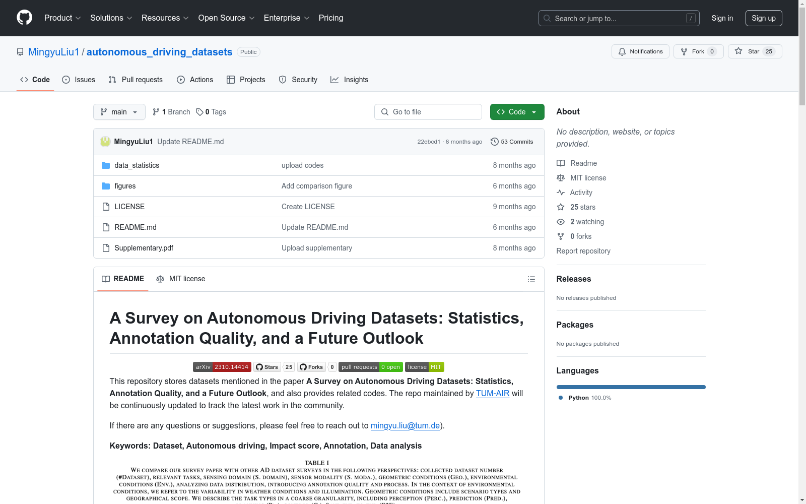Select the MIT license tab in README panel
This screenshot has width=806, height=504.
[x=181, y=279]
